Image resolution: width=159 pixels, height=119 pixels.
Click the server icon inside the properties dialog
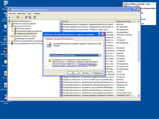click(49, 45)
